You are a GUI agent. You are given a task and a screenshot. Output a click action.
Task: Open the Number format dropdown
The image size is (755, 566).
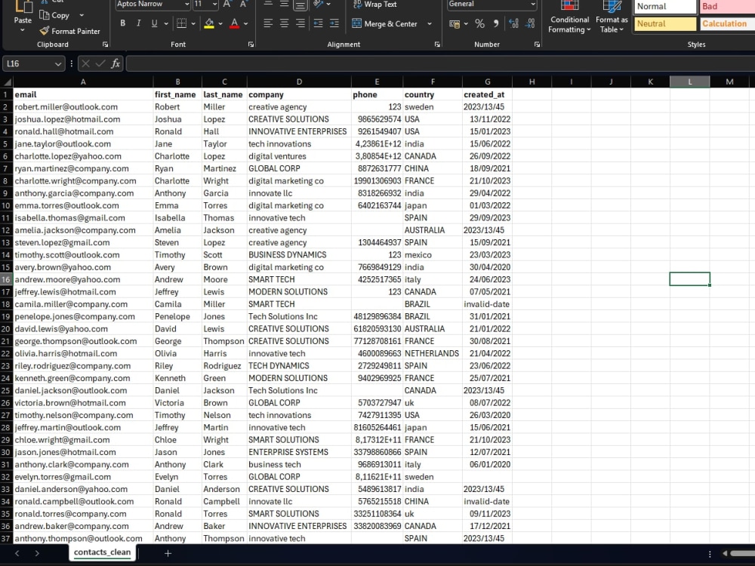pyautogui.click(x=532, y=5)
